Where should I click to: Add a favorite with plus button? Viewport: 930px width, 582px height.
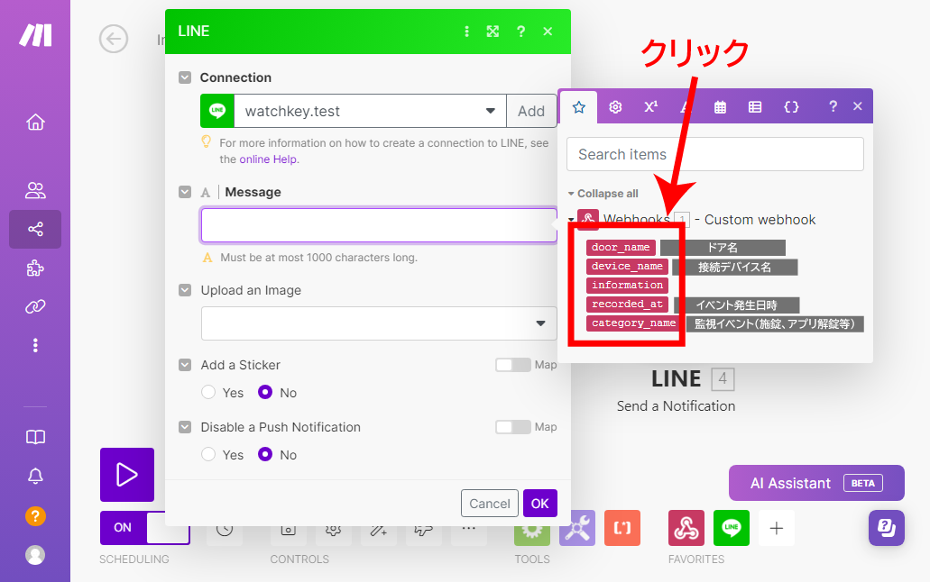(777, 528)
